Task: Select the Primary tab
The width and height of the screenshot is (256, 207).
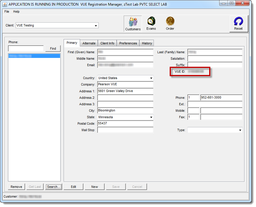Action: coord(72,43)
